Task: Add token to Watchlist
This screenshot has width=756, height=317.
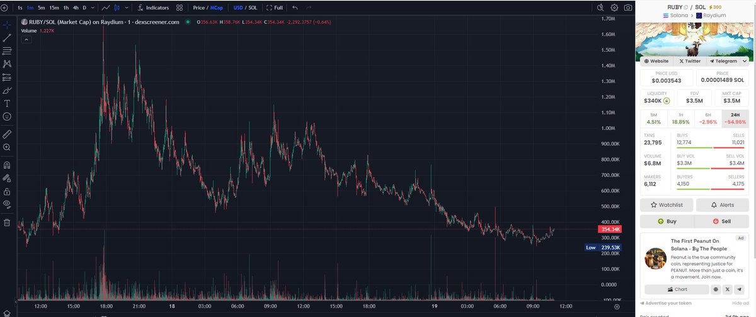Action: [x=667, y=205]
